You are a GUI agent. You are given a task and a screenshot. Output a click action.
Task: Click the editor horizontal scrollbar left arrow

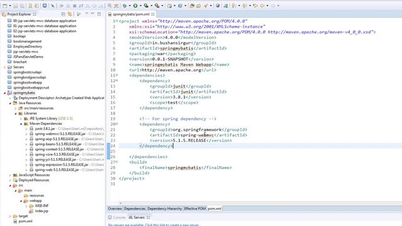[121, 203]
